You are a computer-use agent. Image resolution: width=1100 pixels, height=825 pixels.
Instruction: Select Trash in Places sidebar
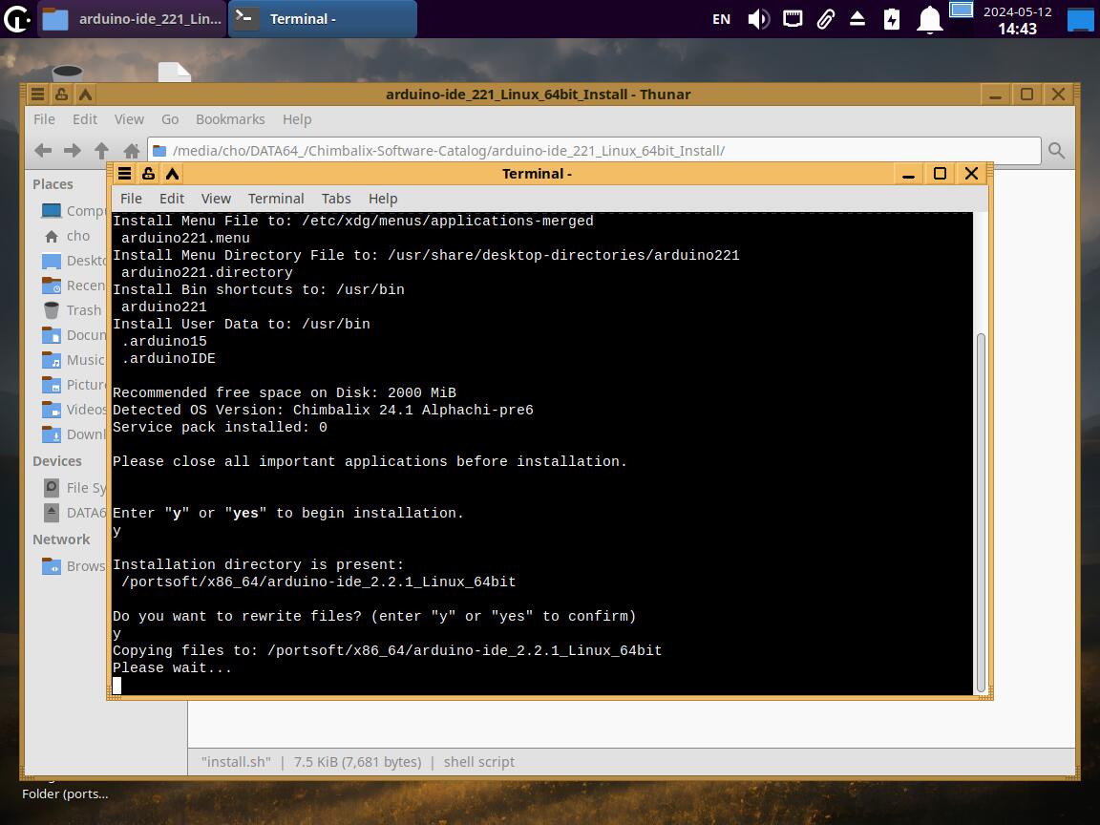pyautogui.click(x=72, y=310)
